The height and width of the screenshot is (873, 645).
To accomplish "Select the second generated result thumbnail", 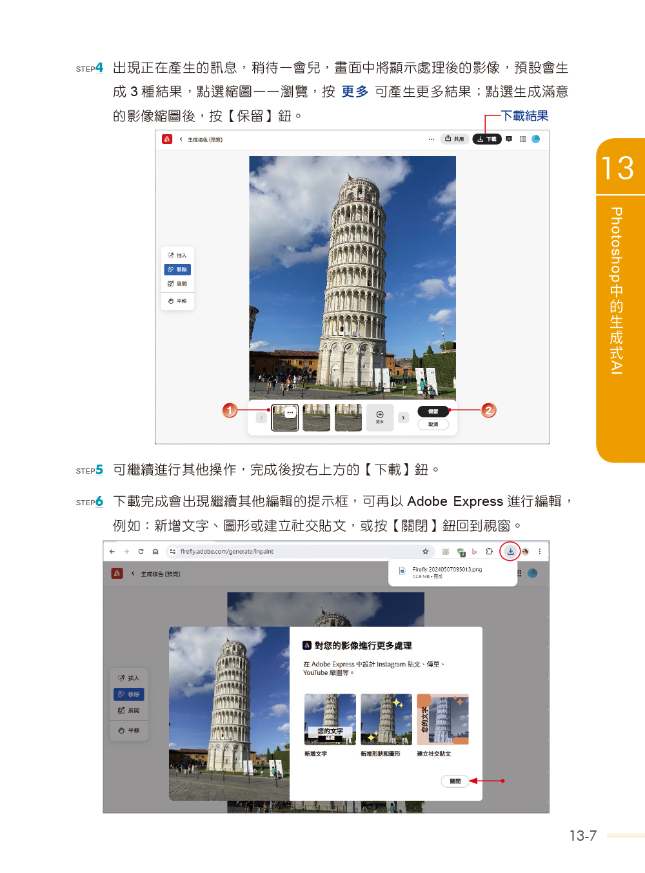I will coord(317,418).
